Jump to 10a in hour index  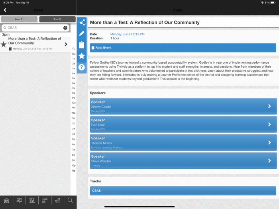pos(73,103)
